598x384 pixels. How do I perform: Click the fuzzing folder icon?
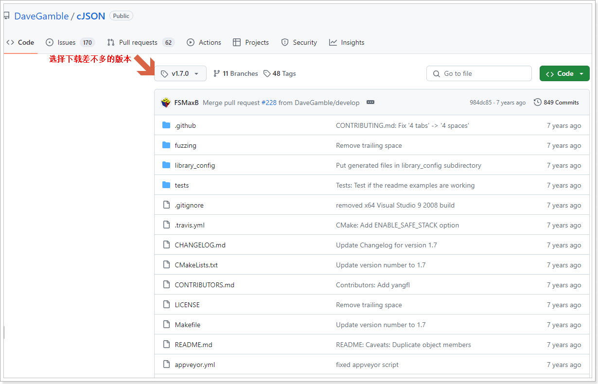click(166, 145)
